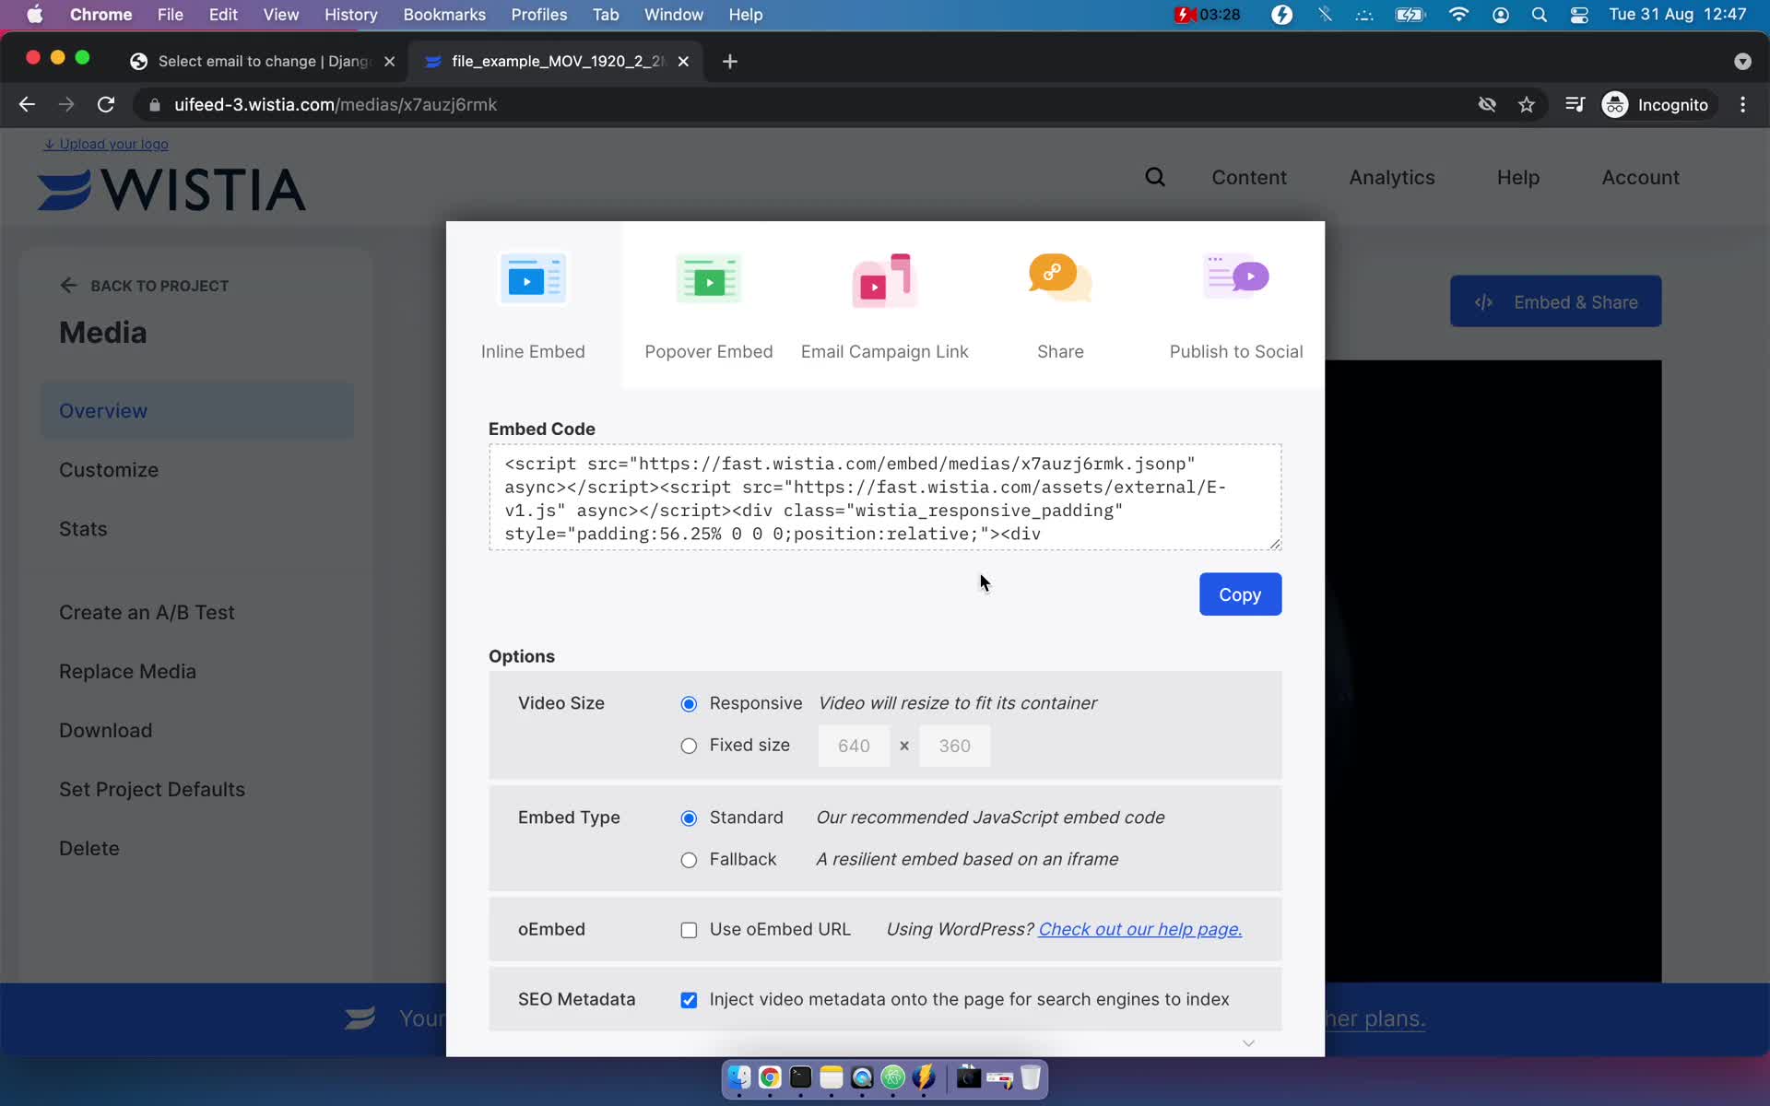Choose the Email Campaign Link option
1770x1106 pixels.
click(x=884, y=305)
